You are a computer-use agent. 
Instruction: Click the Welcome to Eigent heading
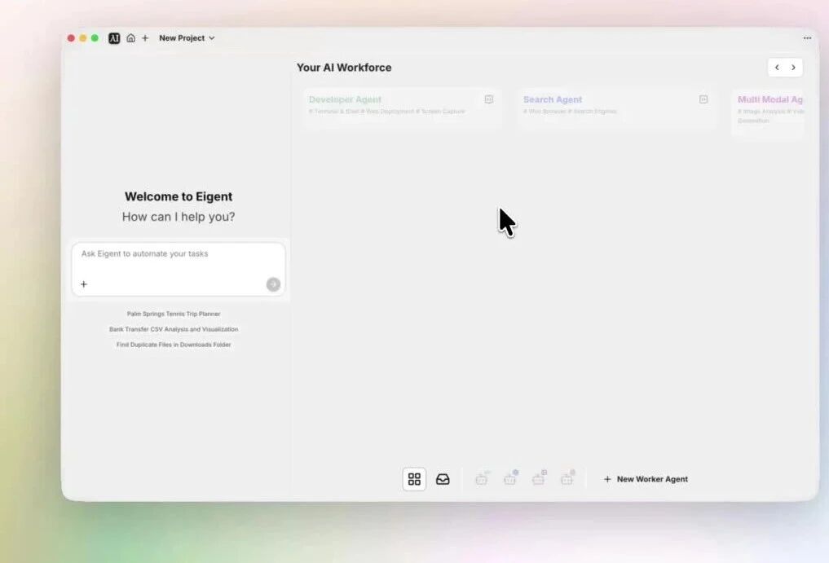click(179, 196)
